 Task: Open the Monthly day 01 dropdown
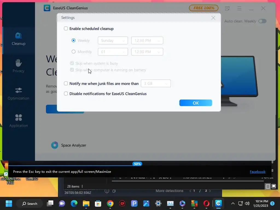coord(113,52)
